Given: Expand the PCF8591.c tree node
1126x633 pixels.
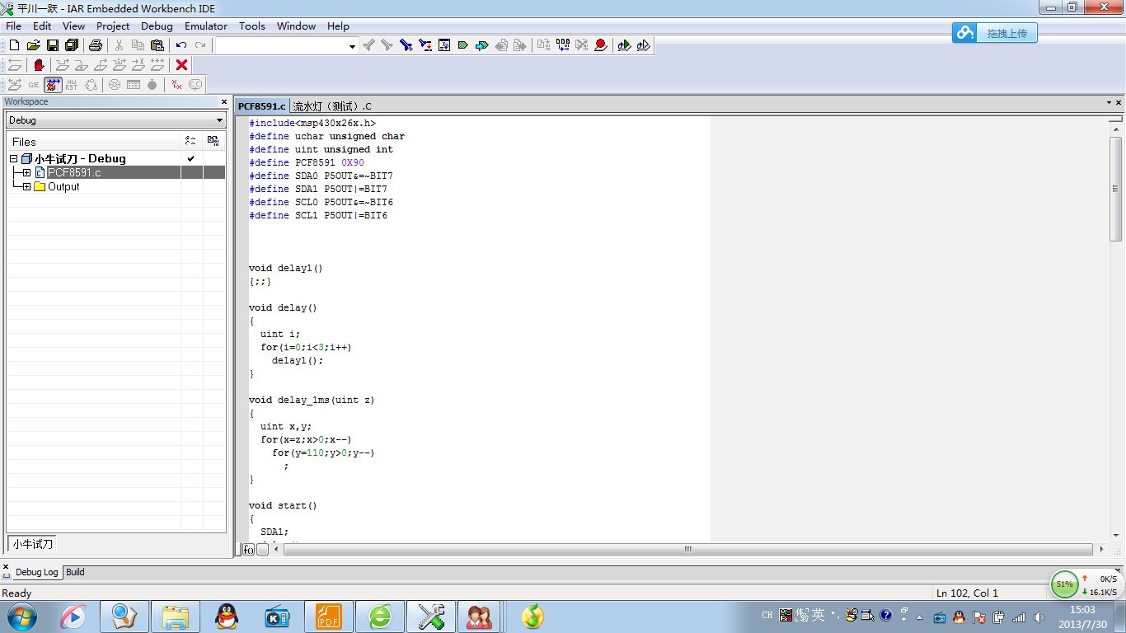Looking at the screenshot, I should click(26, 173).
